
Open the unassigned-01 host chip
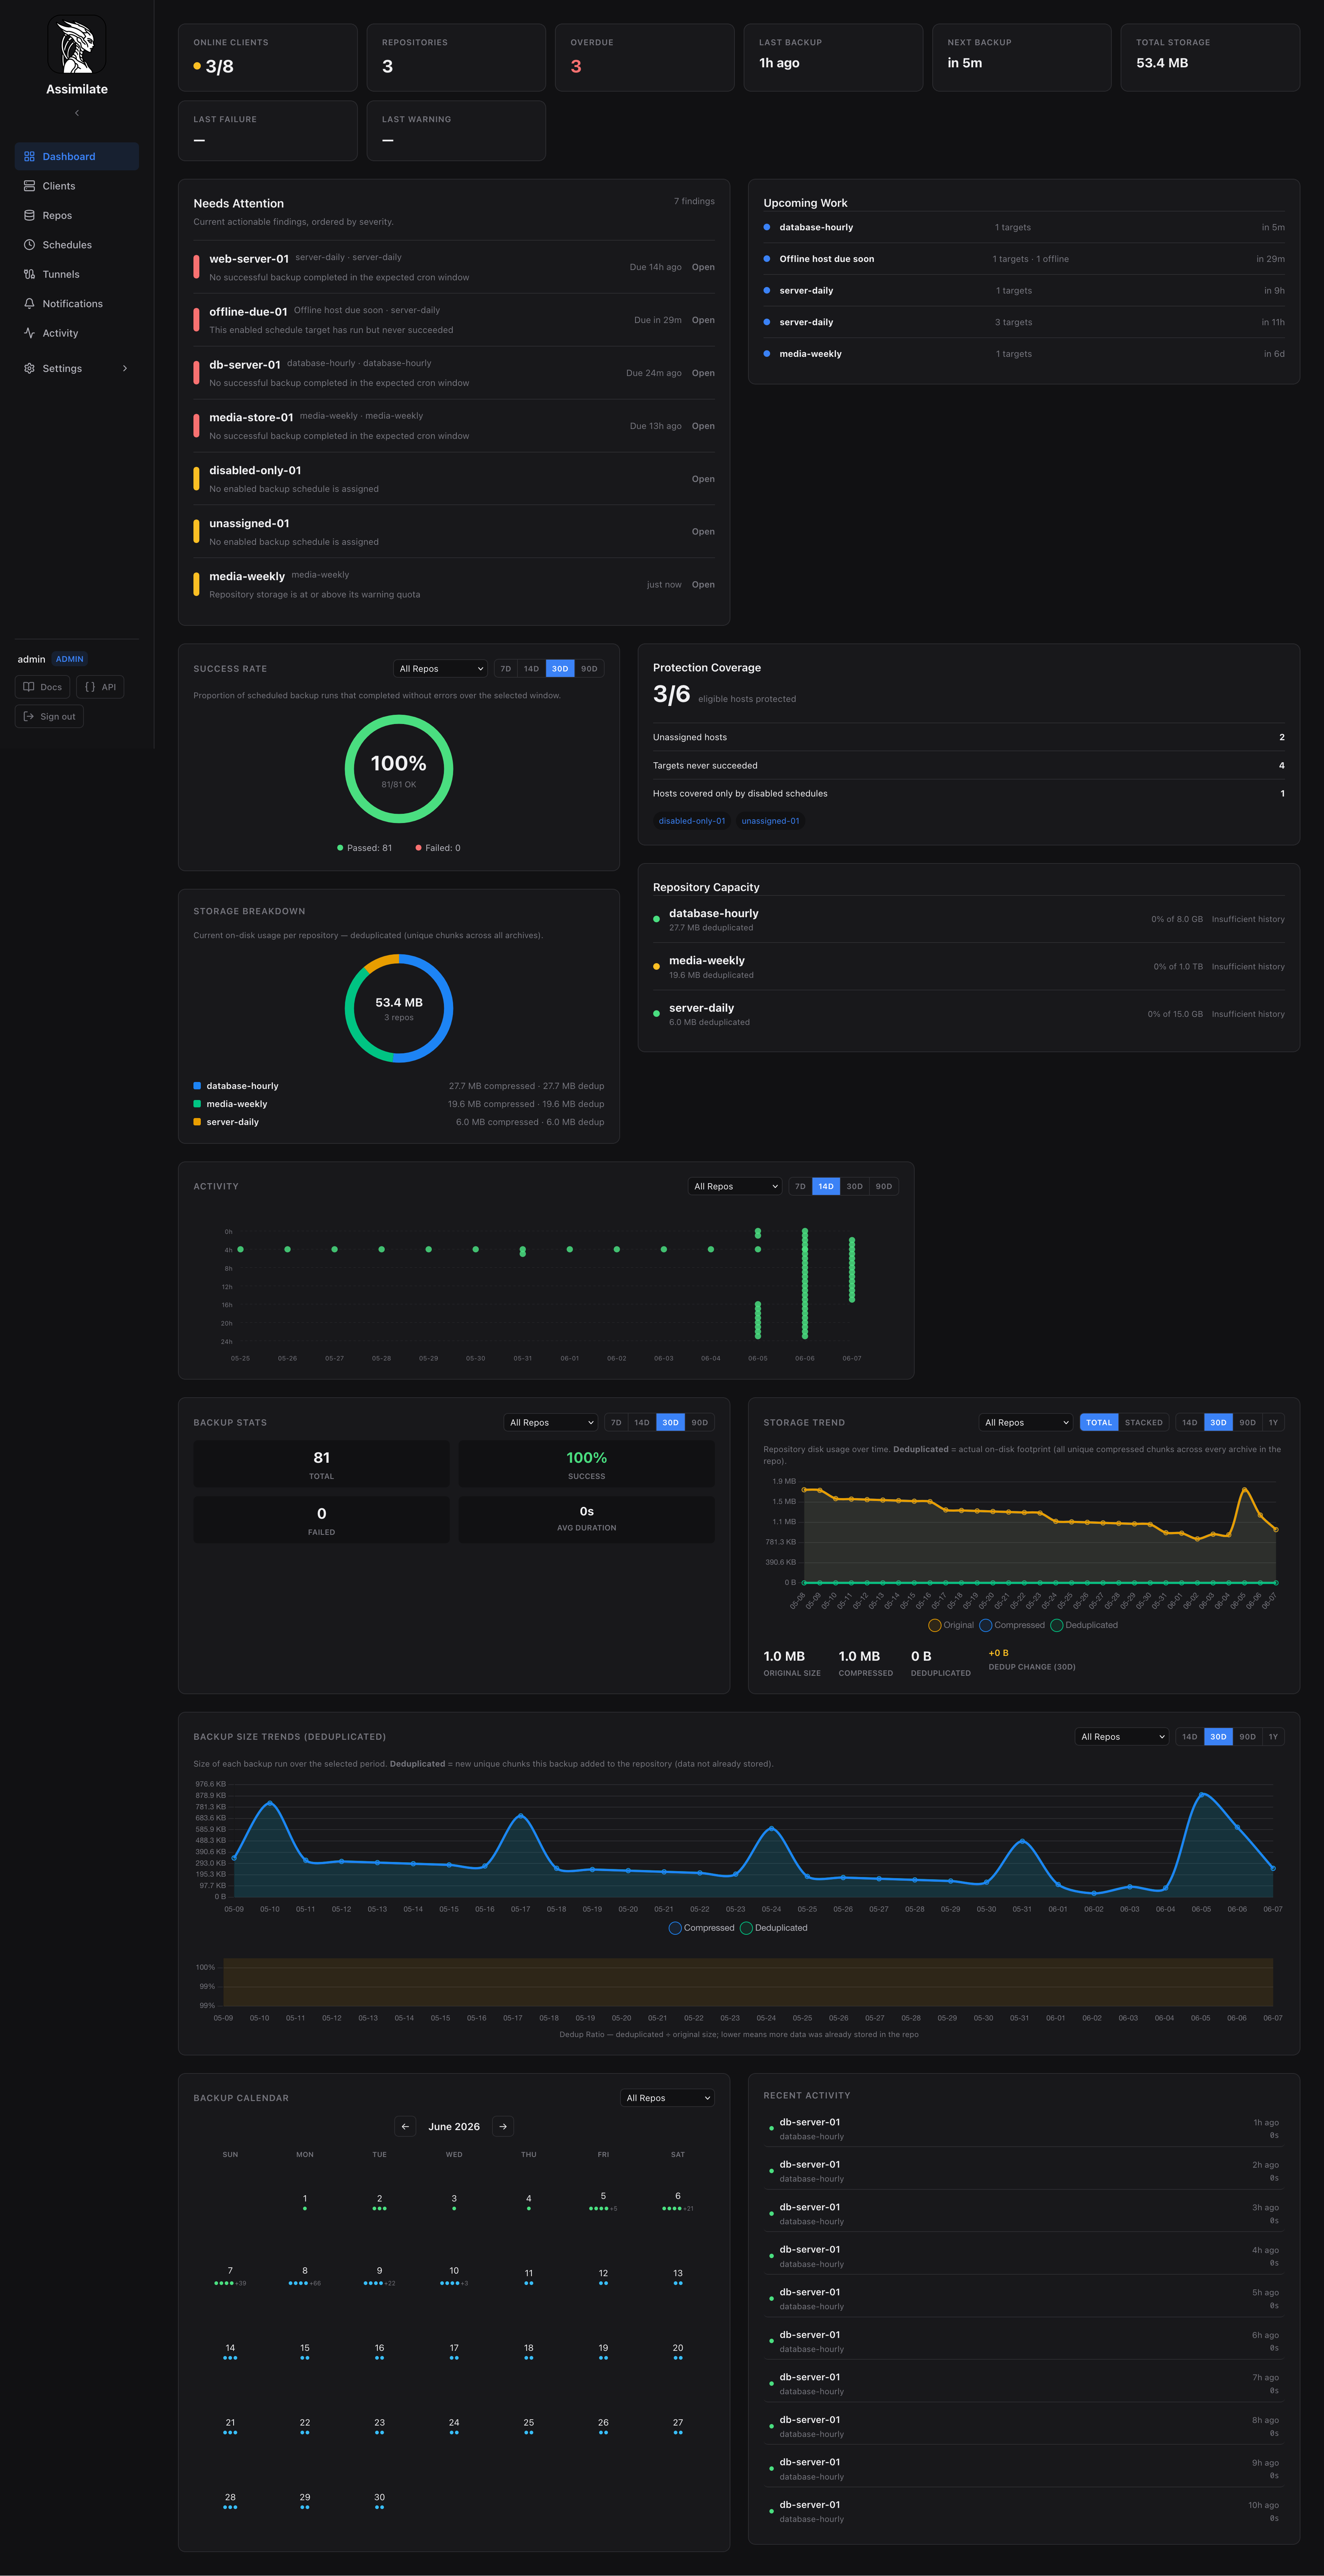pyautogui.click(x=770, y=821)
